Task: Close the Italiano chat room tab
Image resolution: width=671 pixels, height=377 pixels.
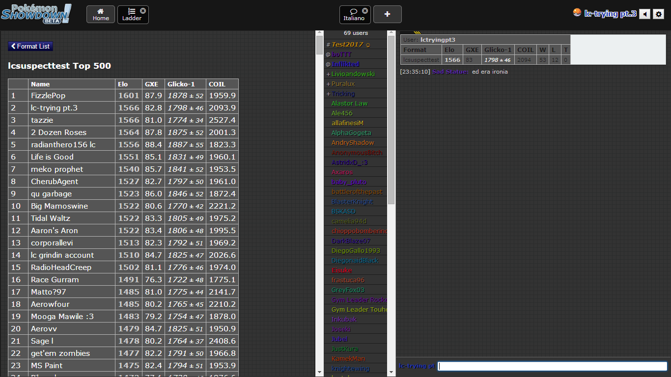Action: point(365,10)
